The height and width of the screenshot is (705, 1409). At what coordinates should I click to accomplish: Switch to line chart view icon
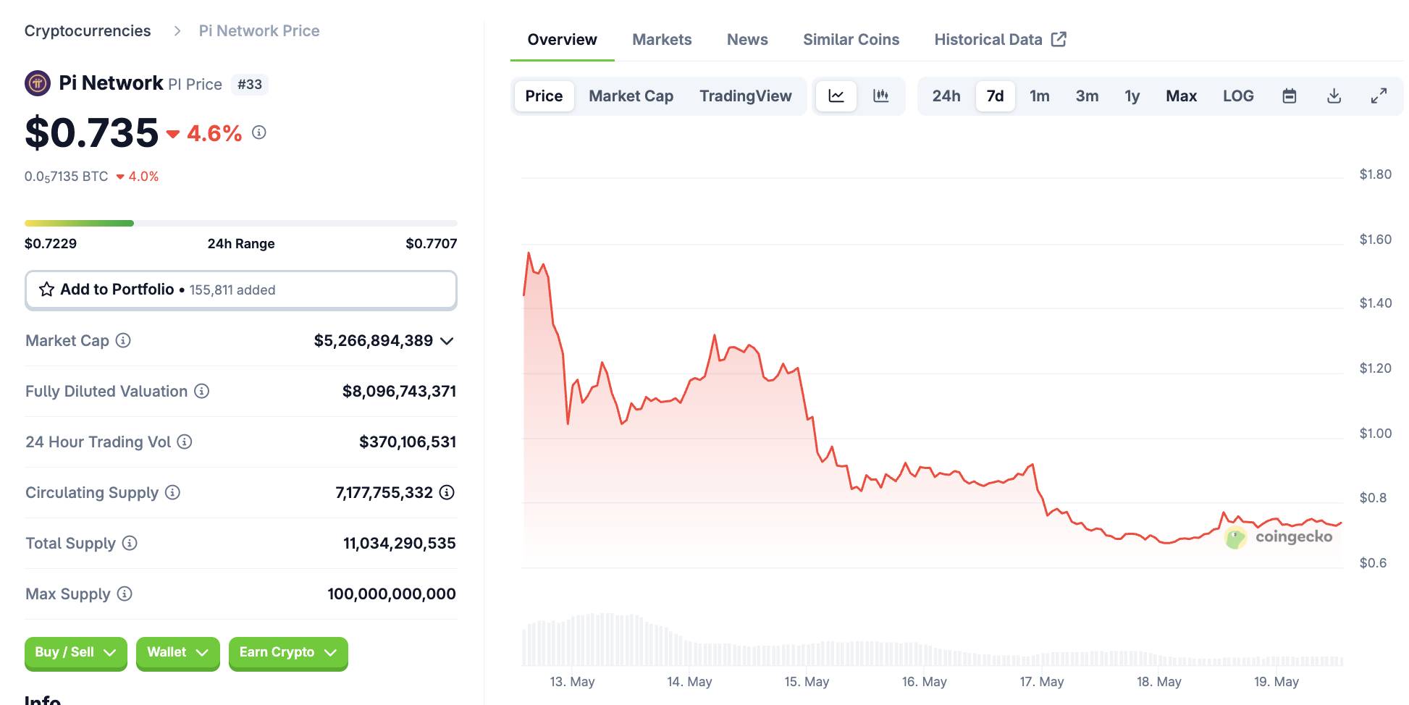coord(836,96)
